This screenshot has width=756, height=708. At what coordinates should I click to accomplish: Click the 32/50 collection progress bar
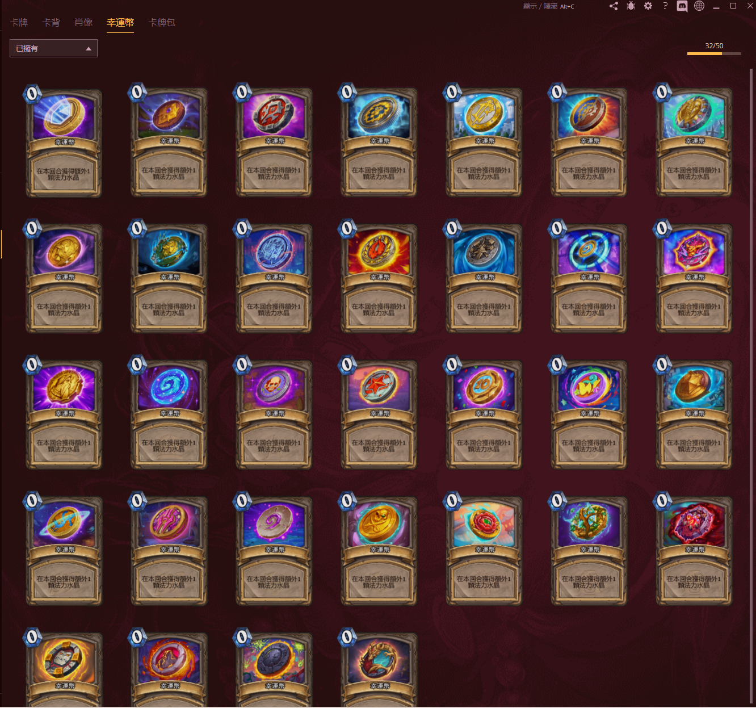[x=714, y=53]
